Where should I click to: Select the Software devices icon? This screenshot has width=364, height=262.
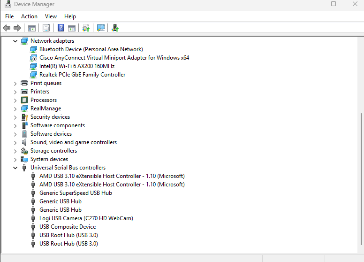click(x=24, y=134)
